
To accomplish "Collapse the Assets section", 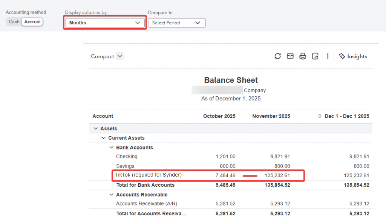I will coord(96,129).
